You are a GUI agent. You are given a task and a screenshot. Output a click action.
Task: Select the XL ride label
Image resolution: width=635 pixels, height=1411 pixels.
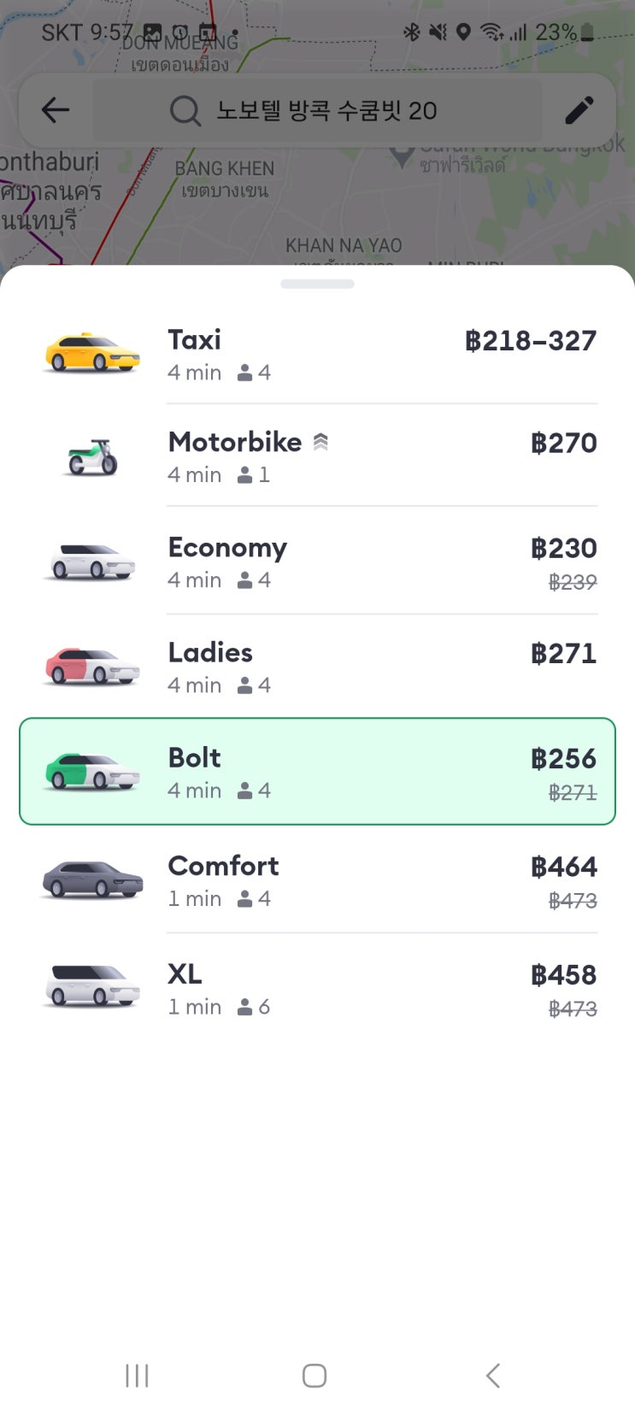(x=185, y=973)
